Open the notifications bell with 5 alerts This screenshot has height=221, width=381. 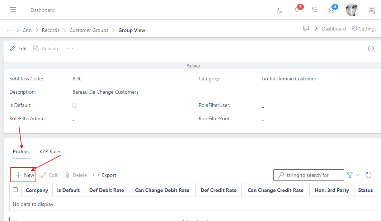[x=297, y=10]
